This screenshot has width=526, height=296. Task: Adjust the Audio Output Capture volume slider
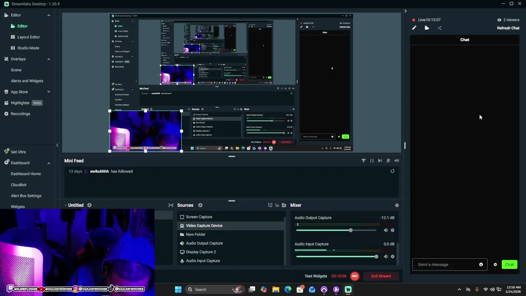point(351,230)
